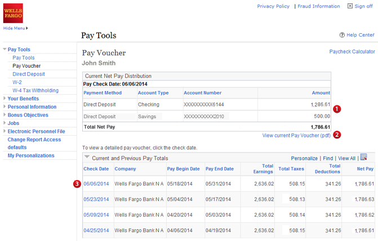The image size is (378, 241).
Task: Sort by Payment Method column header
Action: (103, 93)
